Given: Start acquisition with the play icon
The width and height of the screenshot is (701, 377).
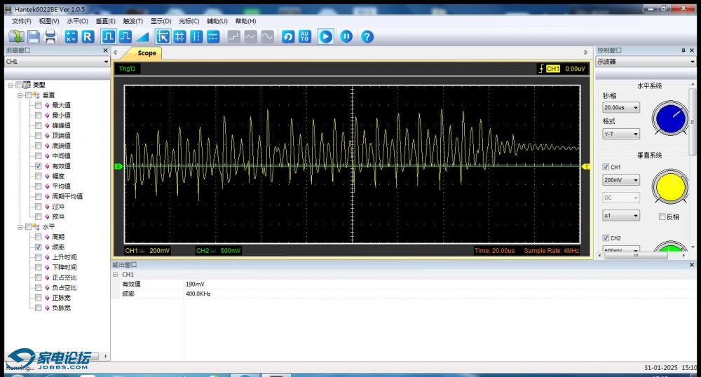Looking at the screenshot, I should (x=325, y=36).
